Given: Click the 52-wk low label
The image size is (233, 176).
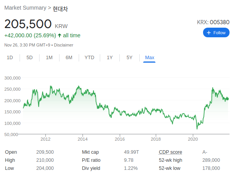Looking at the screenshot, I should 170,168.
